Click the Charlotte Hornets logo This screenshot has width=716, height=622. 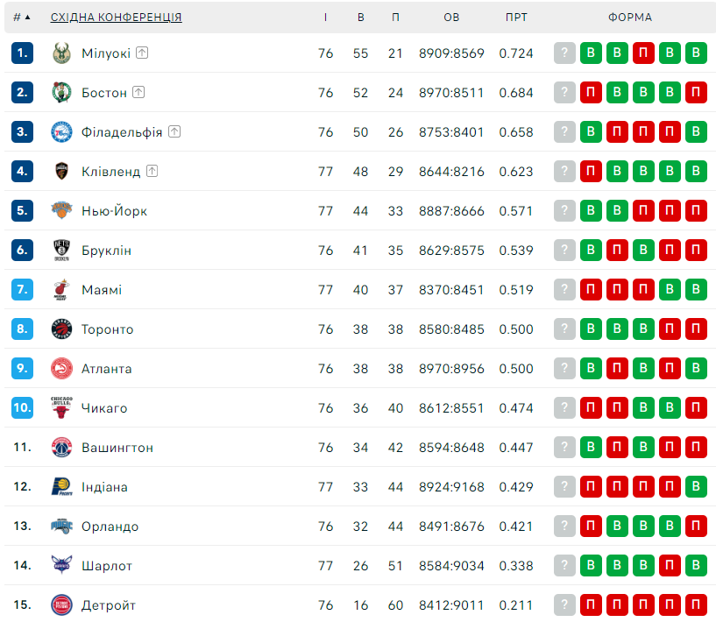point(61,565)
